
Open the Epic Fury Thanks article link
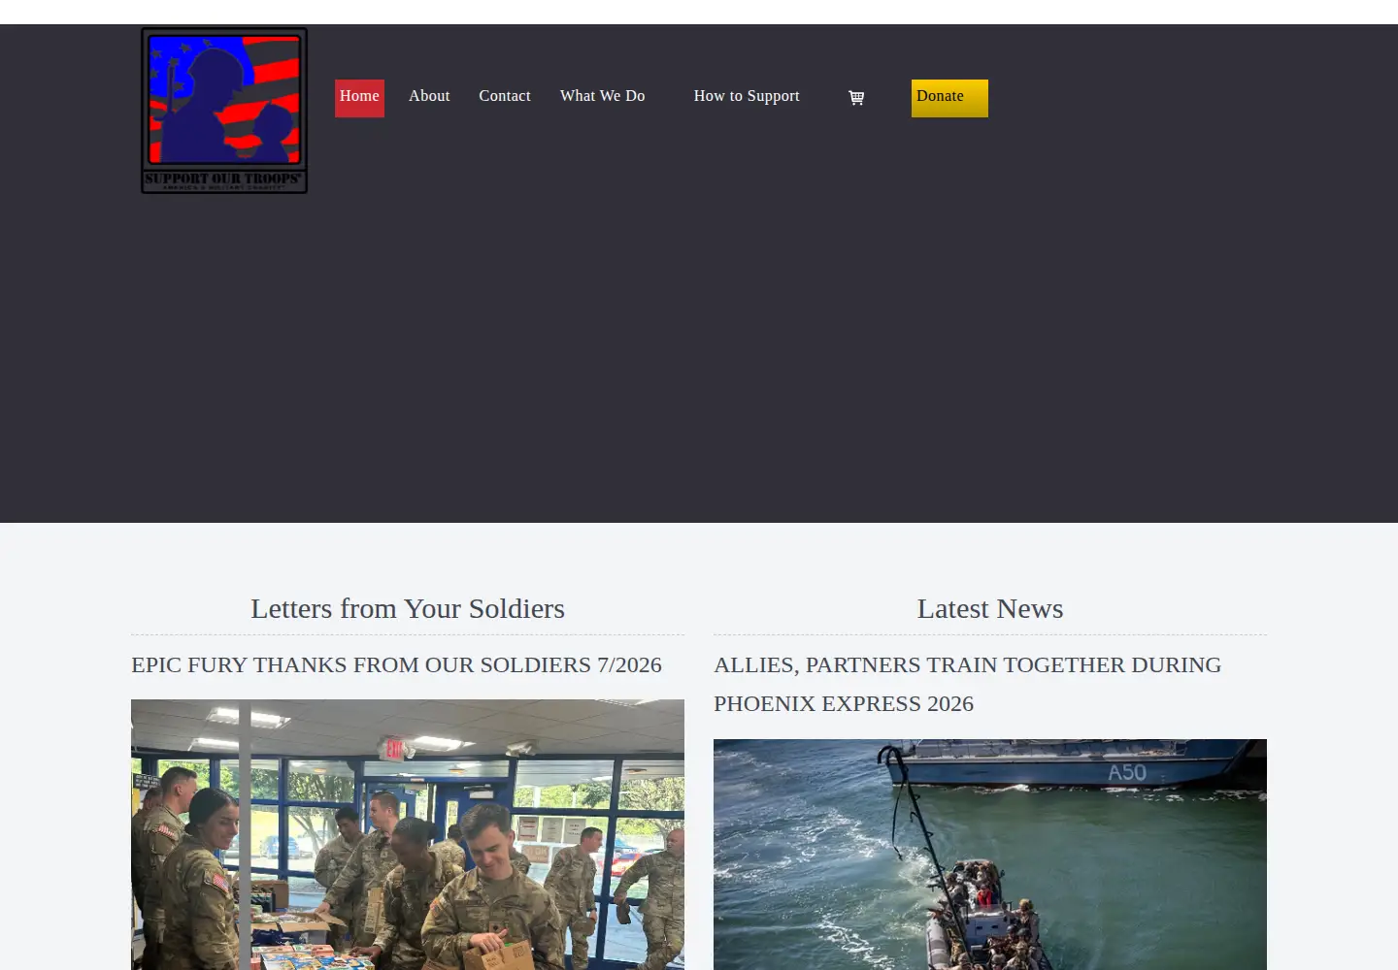[396, 664]
